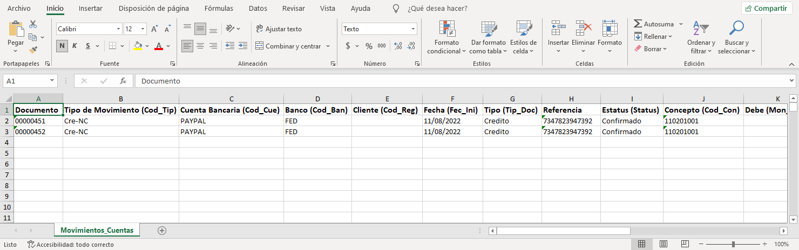Screen dimensions: 799x250
Task: Click the Cut scissors icon
Action: 33,24
